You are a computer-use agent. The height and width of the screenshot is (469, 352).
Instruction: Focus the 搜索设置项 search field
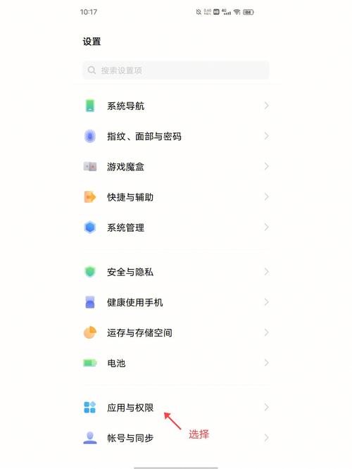[x=176, y=70]
